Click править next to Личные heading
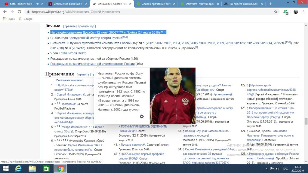This screenshot has height=173, width=308. tap(70, 26)
